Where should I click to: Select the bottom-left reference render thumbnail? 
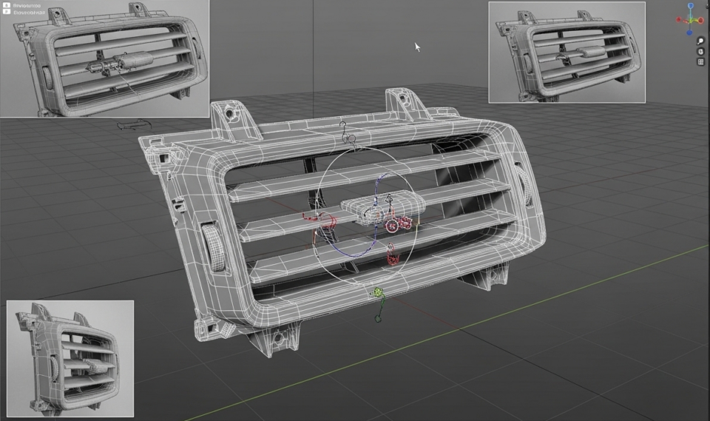(x=70, y=358)
